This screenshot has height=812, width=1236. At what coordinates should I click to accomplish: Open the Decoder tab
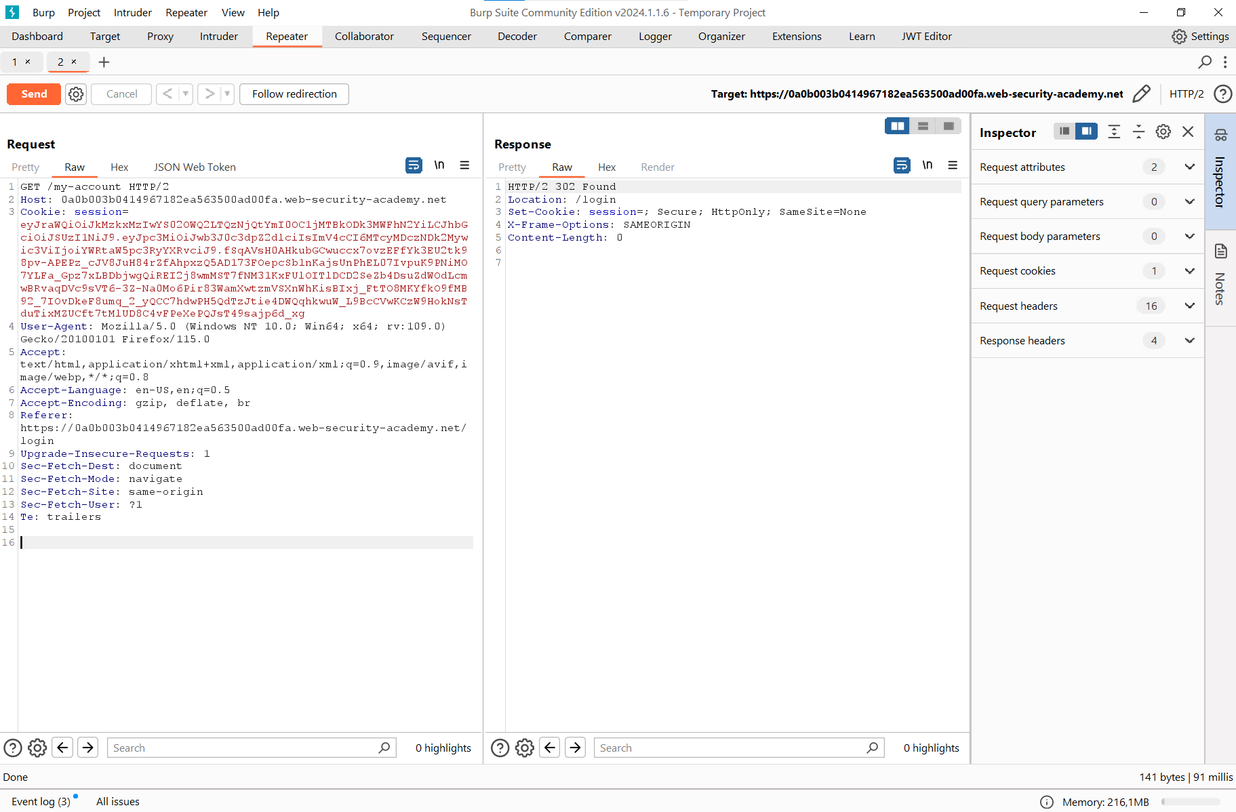517,37
